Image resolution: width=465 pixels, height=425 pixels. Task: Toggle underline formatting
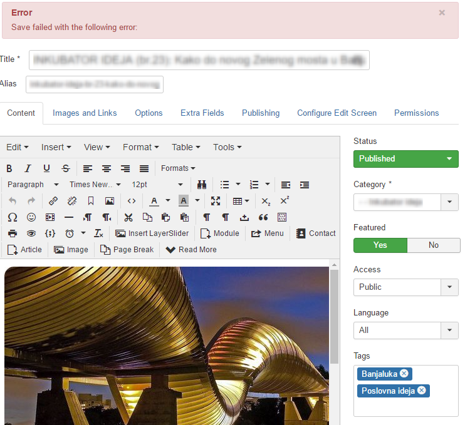click(46, 168)
